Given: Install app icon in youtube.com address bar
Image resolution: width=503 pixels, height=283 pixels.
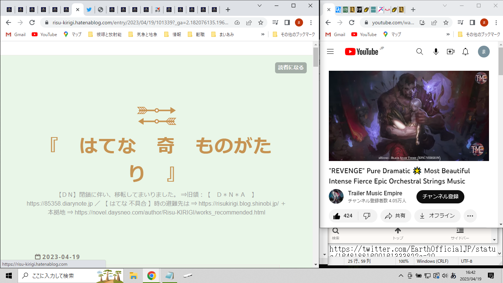Looking at the screenshot, I should pos(423,22).
